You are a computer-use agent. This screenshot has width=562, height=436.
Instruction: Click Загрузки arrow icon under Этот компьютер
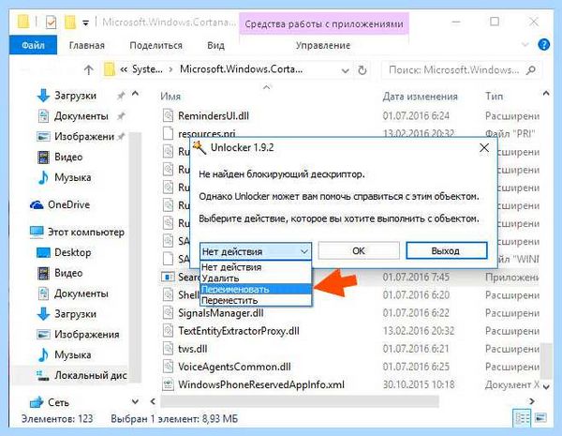[43, 313]
